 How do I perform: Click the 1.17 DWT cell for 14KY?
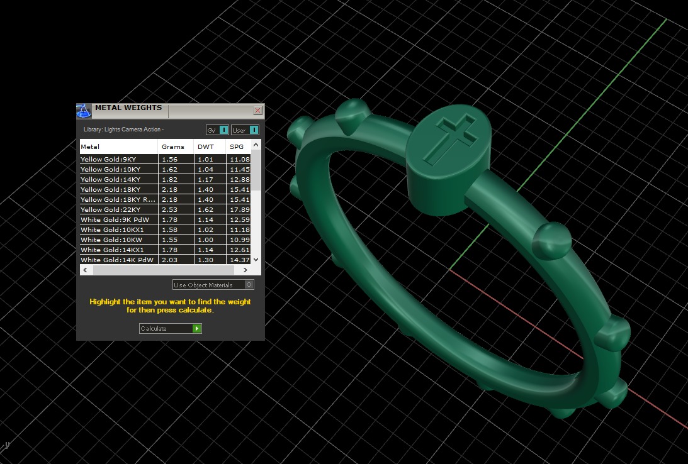(x=210, y=179)
